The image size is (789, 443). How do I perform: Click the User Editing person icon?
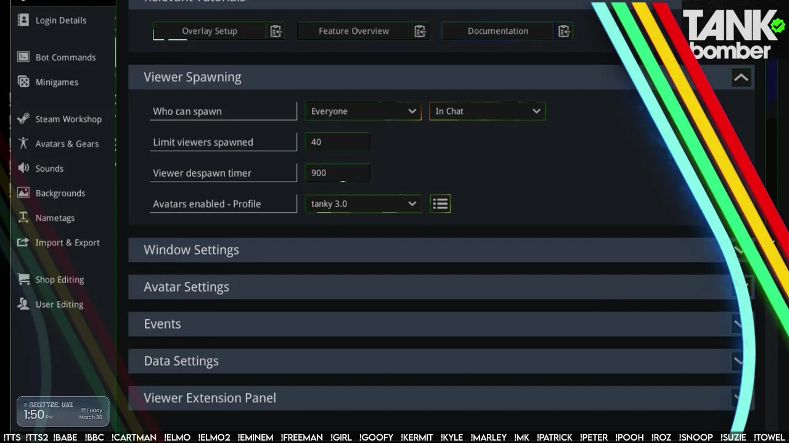[x=23, y=304]
